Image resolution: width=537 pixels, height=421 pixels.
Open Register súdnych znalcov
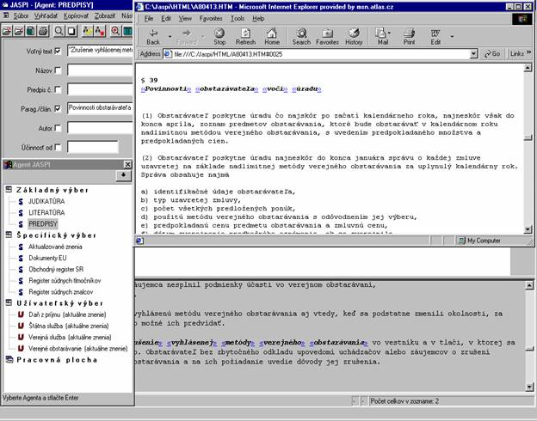(60, 292)
